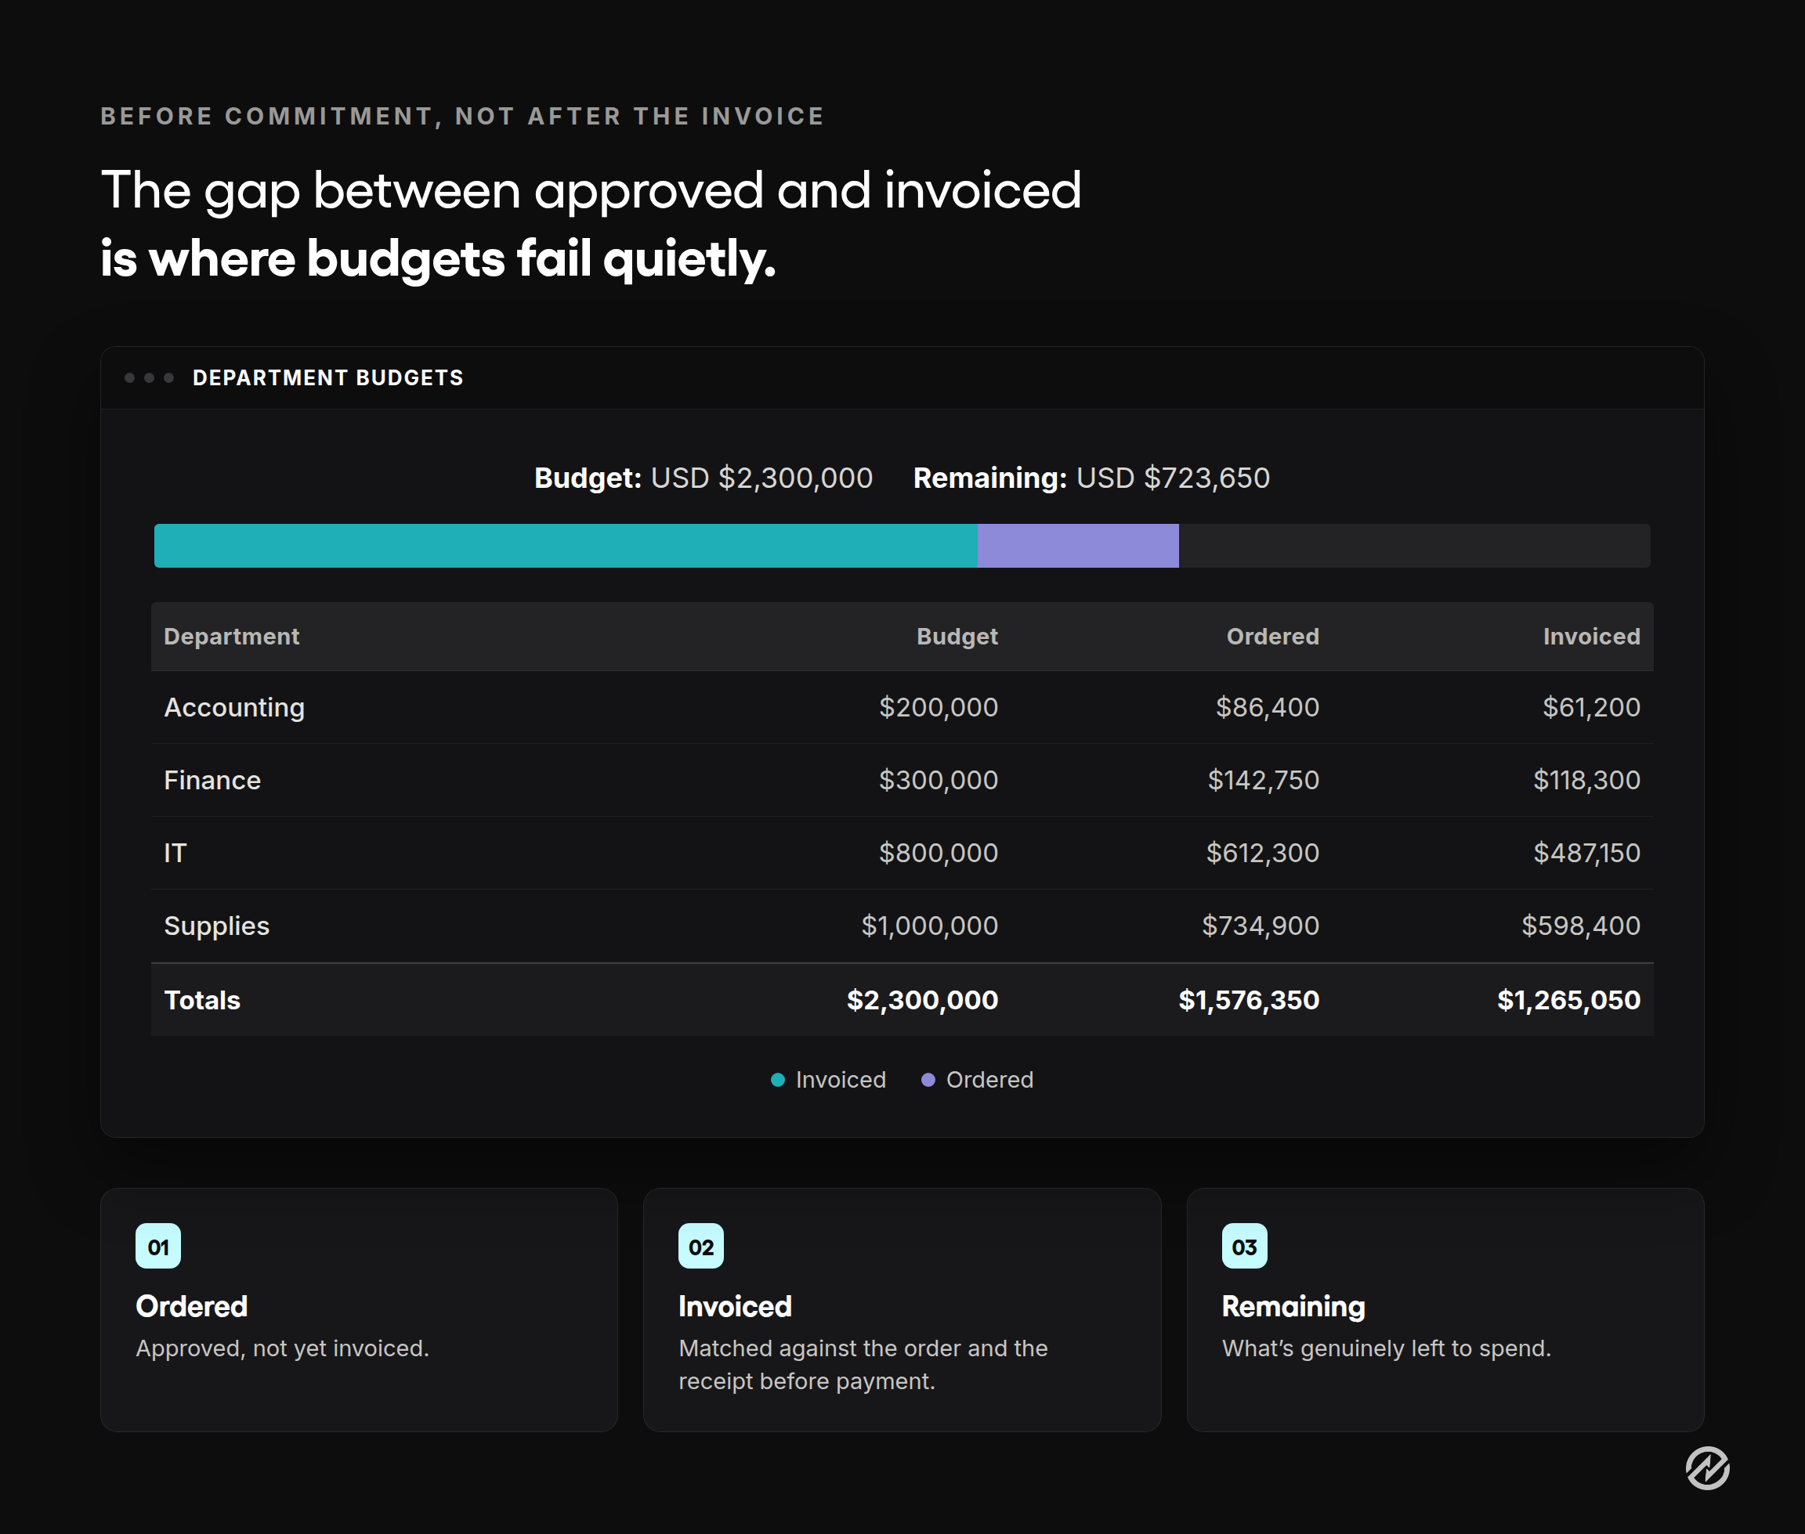Click the unfilled remaining portion of the budget bar
This screenshot has height=1534, width=1805.
(x=1414, y=546)
